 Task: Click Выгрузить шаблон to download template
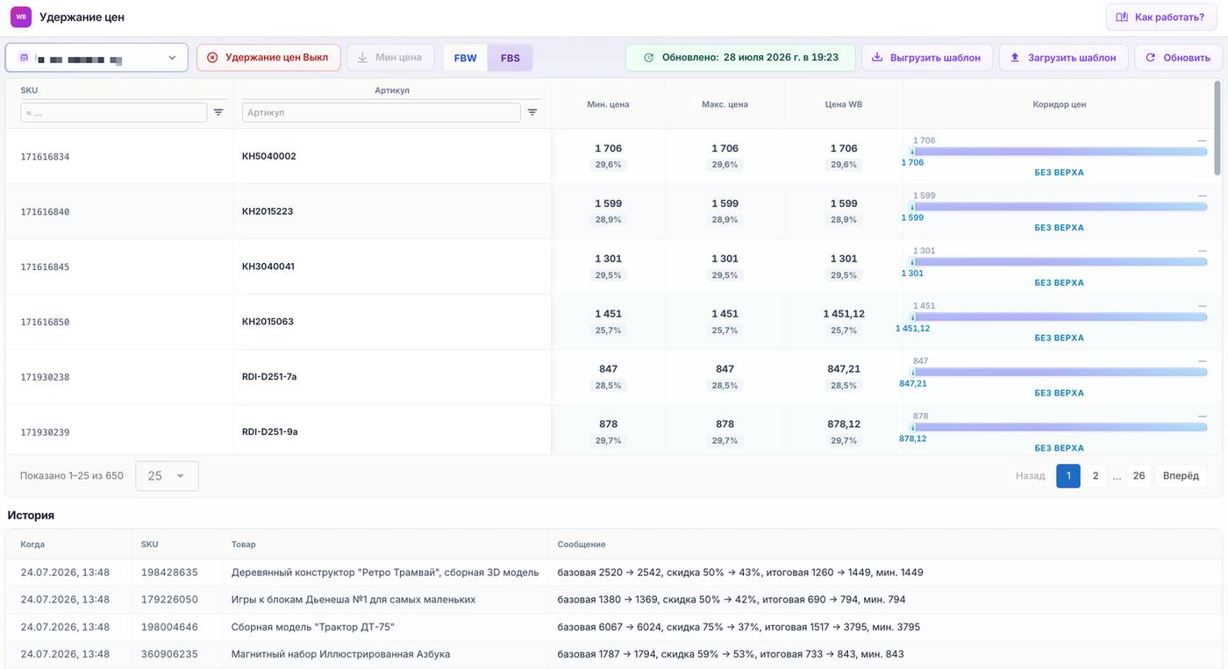point(927,58)
